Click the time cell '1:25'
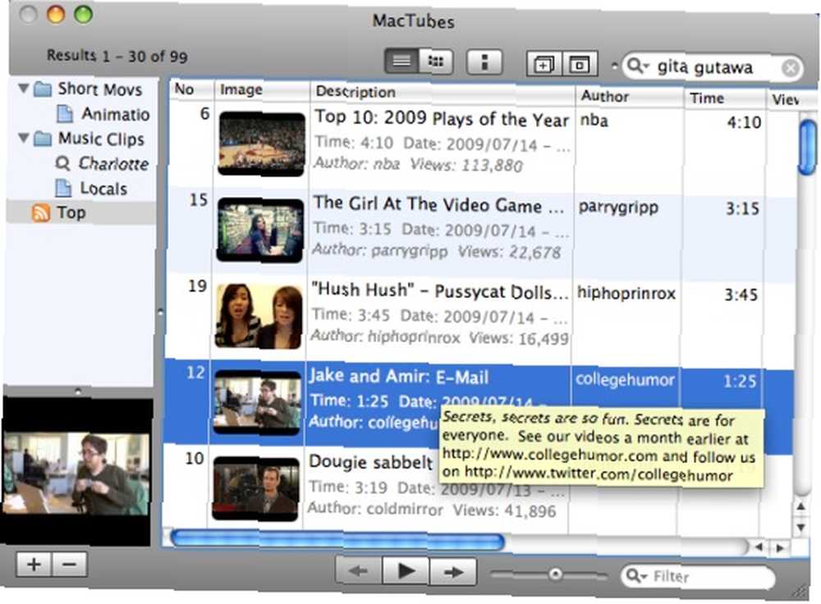The width and height of the screenshot is (821, 604). pos(740,381)
